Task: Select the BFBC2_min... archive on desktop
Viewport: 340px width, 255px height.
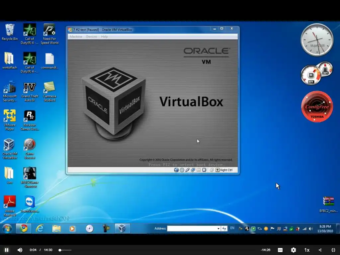Action: (328, 204)
